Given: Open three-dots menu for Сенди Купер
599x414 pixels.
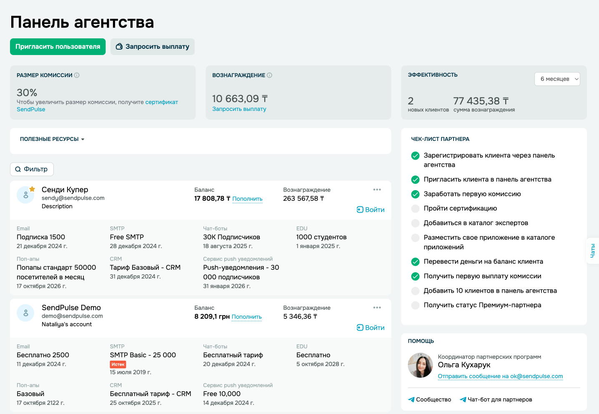Looking at the screenshot, I should [377, 190].
